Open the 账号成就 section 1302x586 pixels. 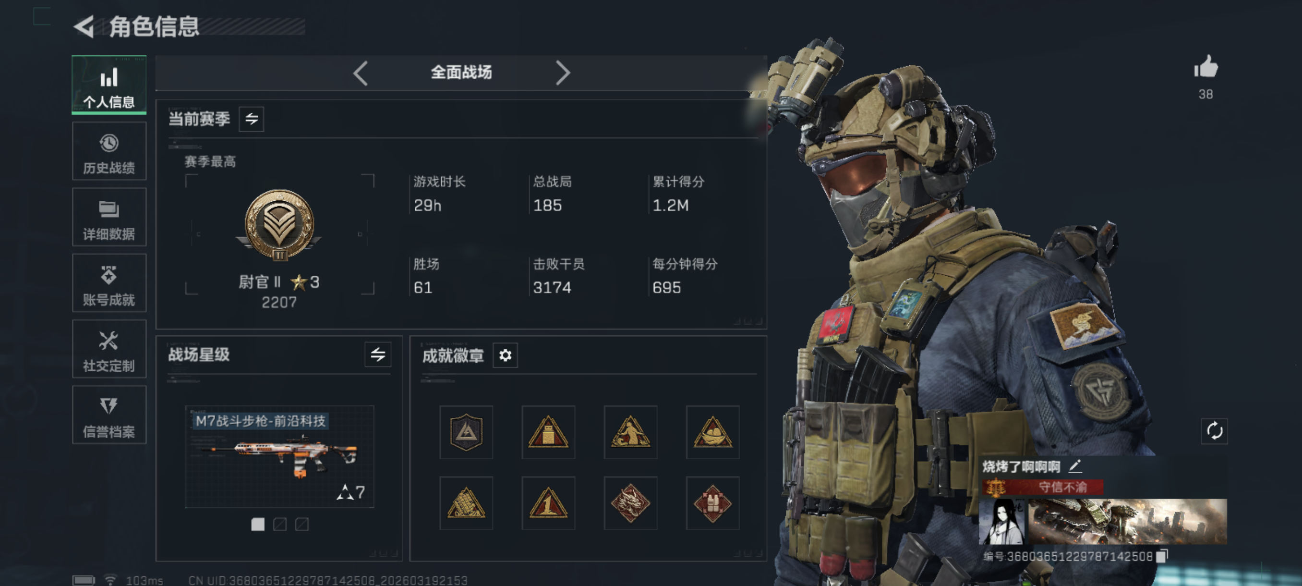click(109, 283)
